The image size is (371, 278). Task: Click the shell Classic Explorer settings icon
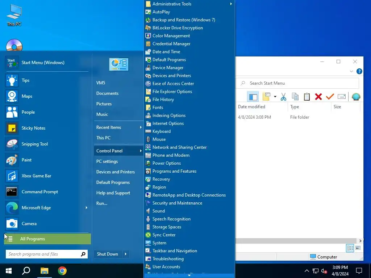[x=356, y=96]
